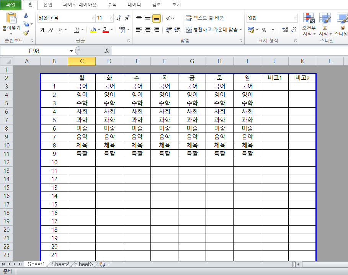This screenshot has height=275, width=348.
Task: Align text right
Action: point(157,30)
